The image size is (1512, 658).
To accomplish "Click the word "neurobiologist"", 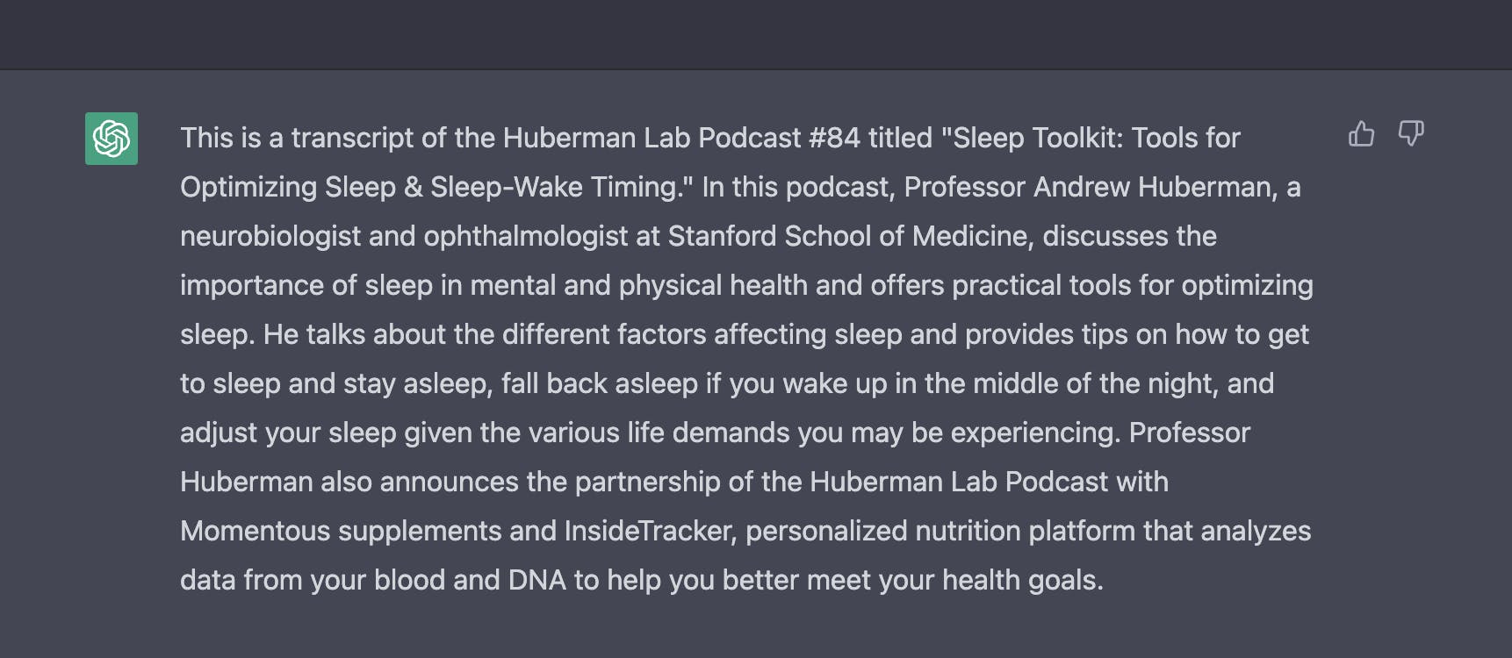I will coord(270,236).
